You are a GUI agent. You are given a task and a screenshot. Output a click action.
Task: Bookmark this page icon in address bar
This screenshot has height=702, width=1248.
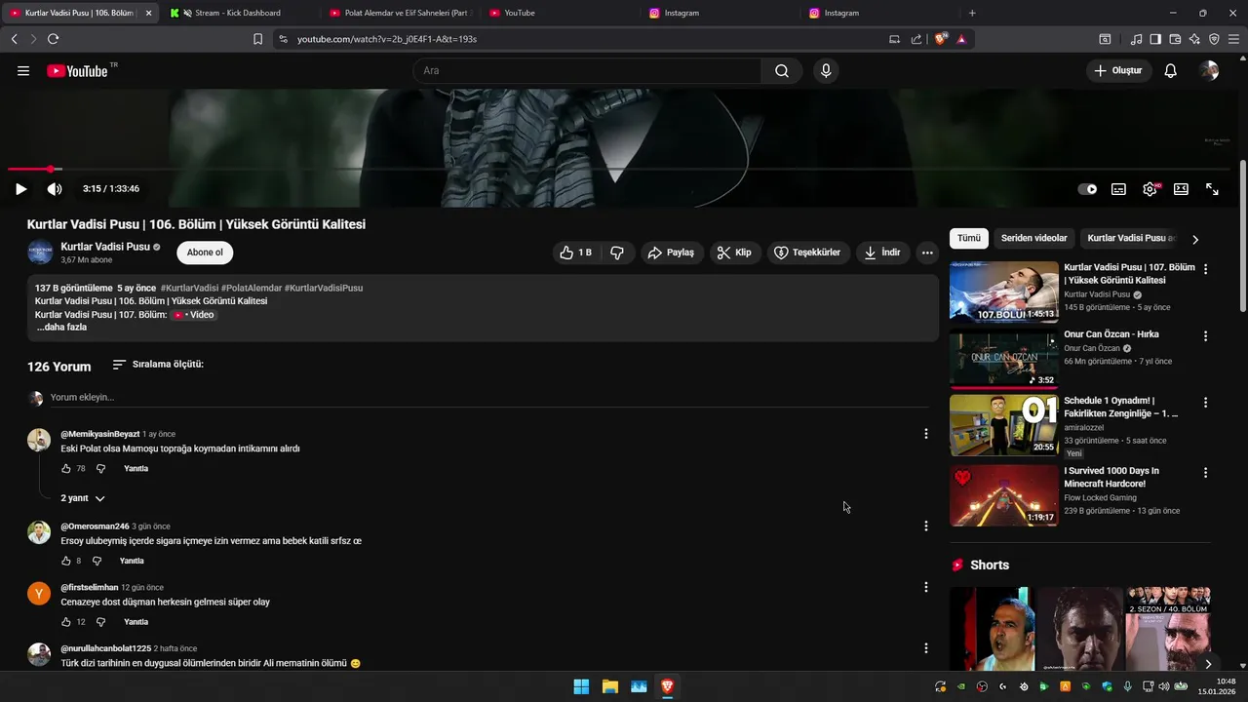click(257, 39)
